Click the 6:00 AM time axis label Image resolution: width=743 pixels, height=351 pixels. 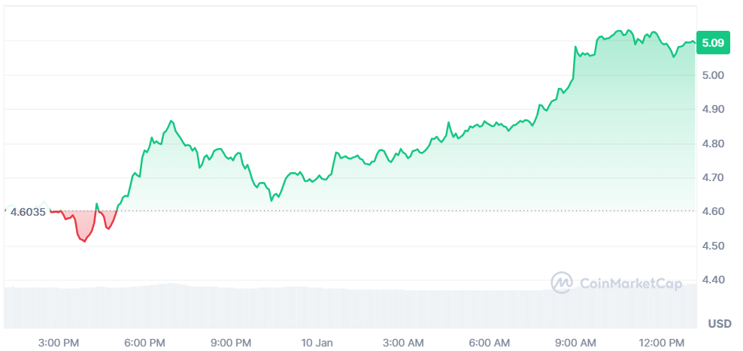tap(490, 343)
